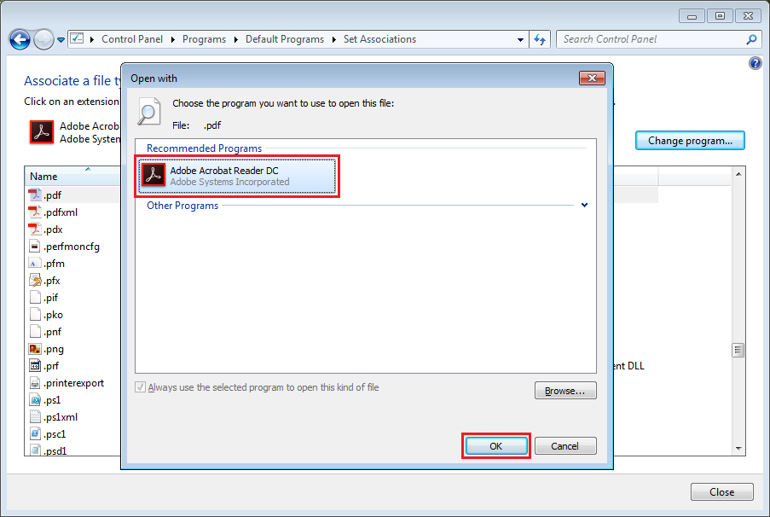Image resolution: width=770 pixels, height=517 pixels.
Task: Click the .pif file icon
Action: point(34,298)
